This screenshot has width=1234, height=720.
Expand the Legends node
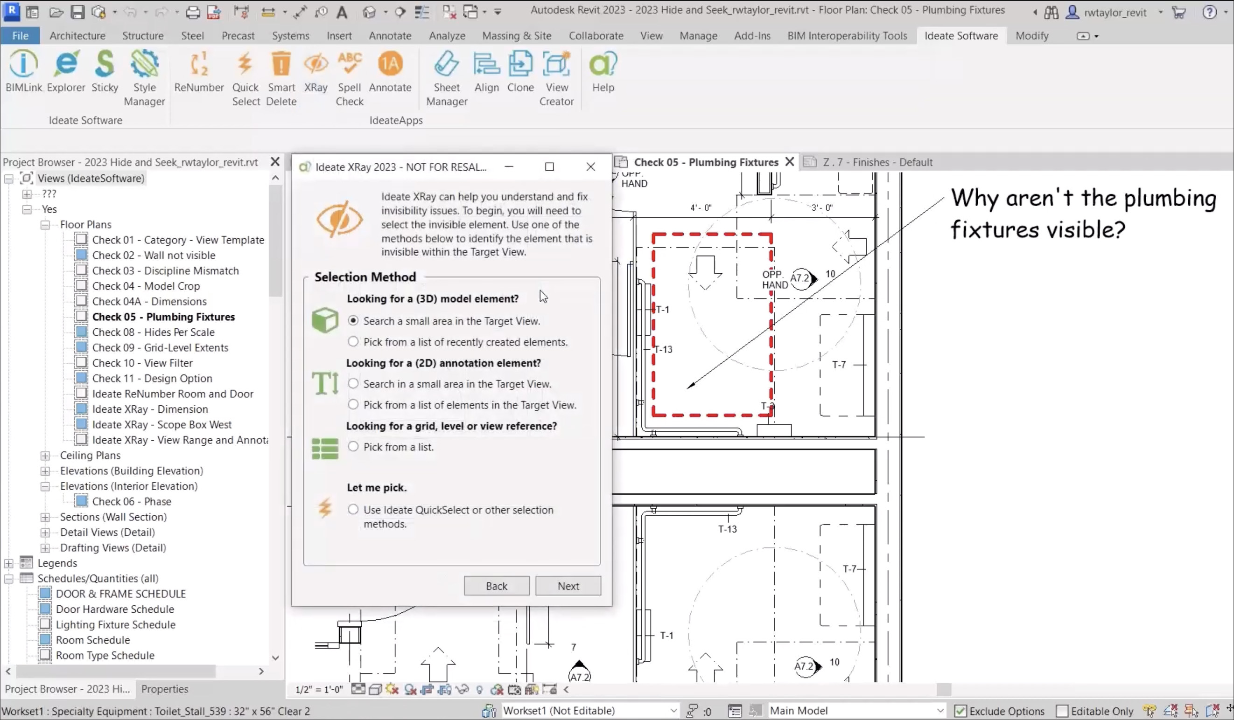[x=9, y=563]
